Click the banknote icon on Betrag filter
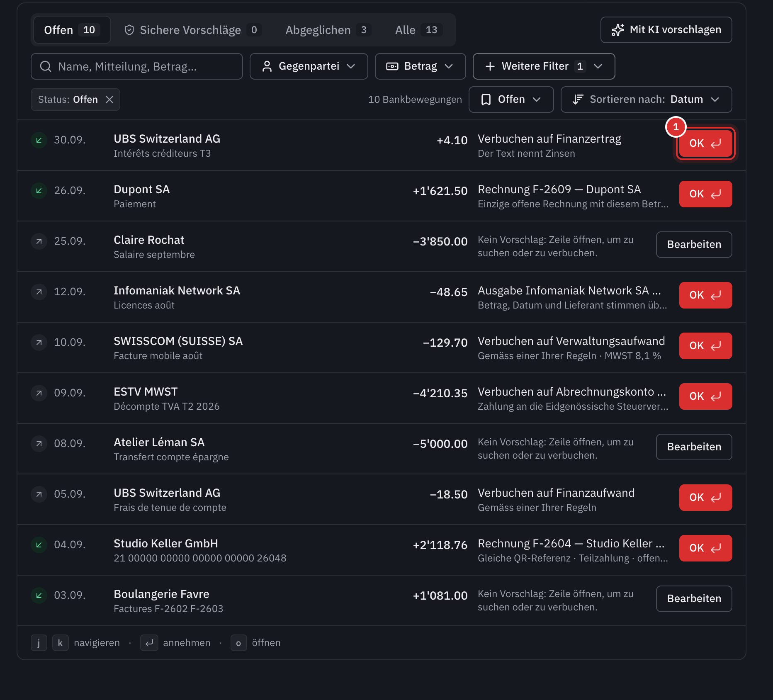The height and width of the screenshot is (700, 773). point(392,66)
